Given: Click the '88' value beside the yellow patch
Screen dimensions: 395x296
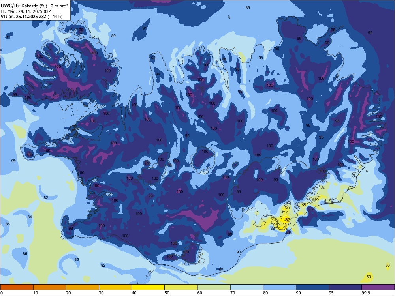Looking at the screenshot, I should coord(273,228).
